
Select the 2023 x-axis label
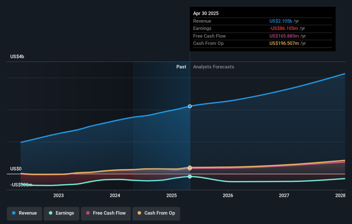pos(59,195)
